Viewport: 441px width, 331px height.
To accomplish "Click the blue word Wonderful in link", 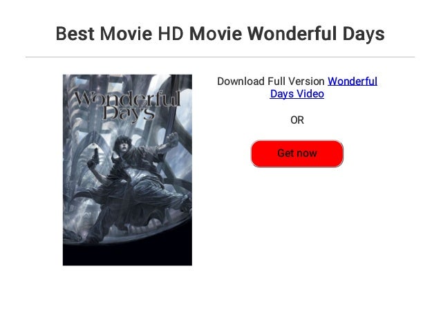I will (x=353, y=82).
